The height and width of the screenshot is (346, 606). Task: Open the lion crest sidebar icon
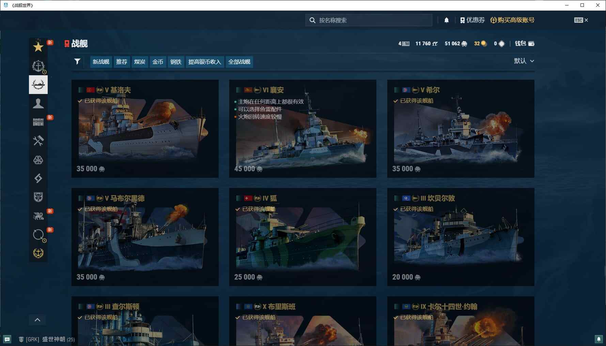coord(38,216)
